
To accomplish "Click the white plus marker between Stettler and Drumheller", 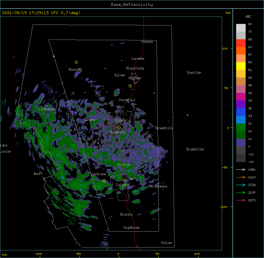I will tap(187, 115).
